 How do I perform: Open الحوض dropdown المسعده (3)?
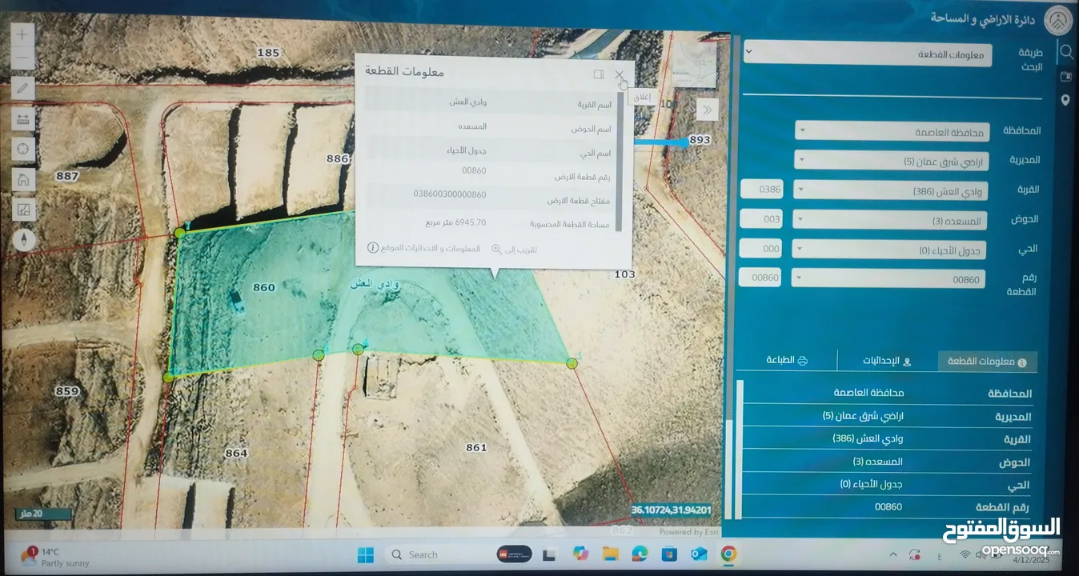(x=889, y=220)
